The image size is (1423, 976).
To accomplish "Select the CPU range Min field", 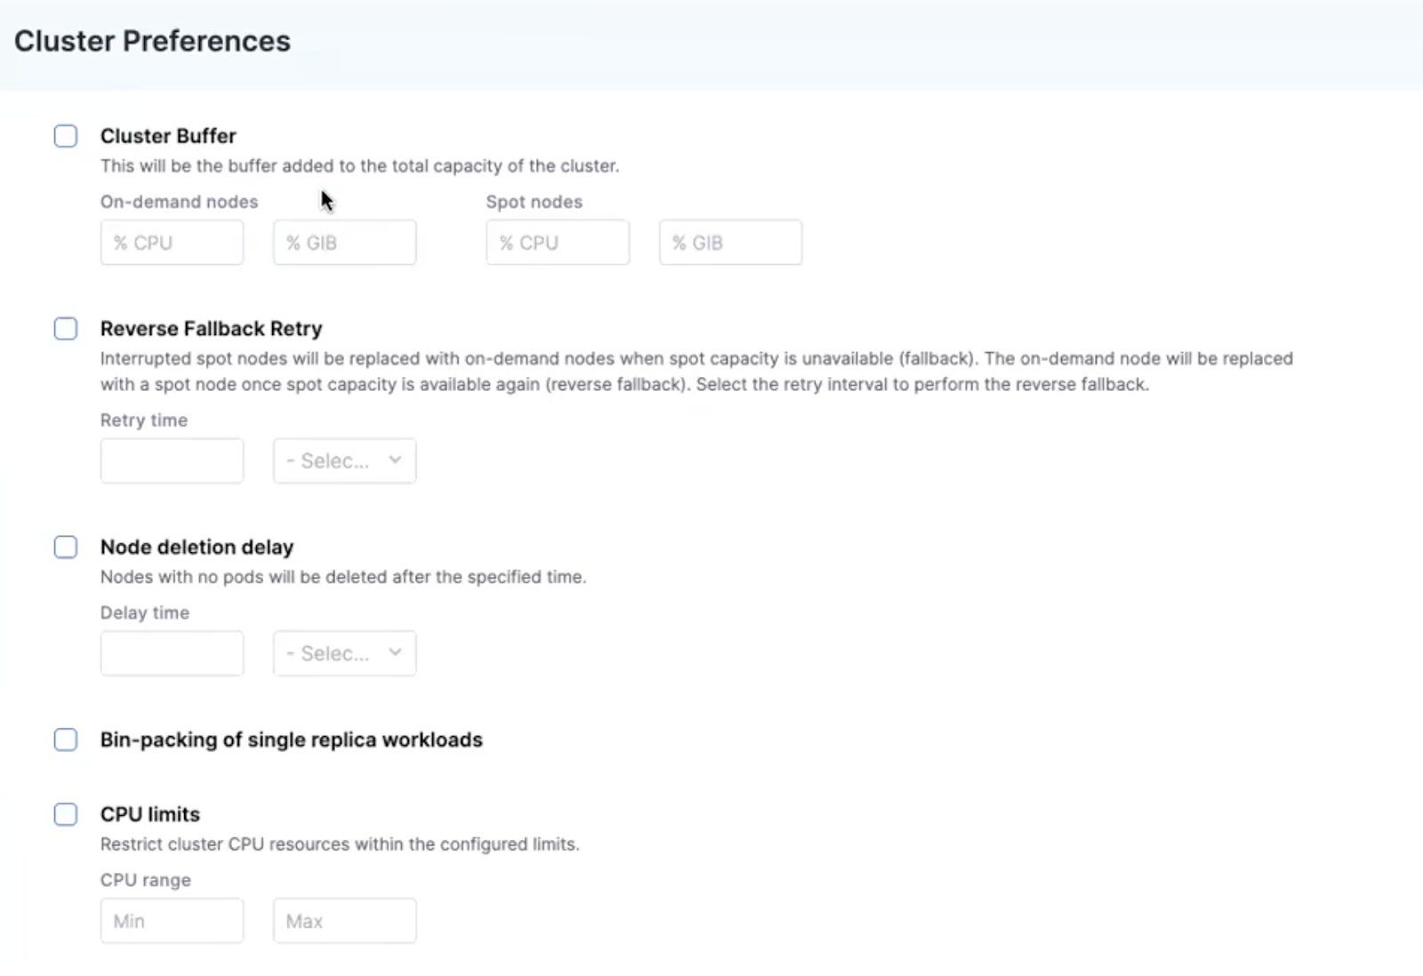I will tap(172, 921).
